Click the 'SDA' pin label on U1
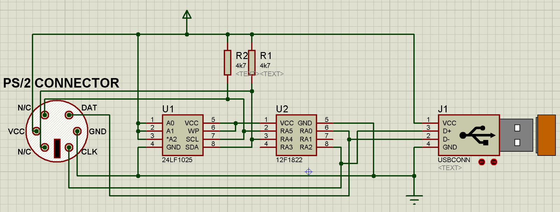This screenshot has height=212, width=560. click(x=192, y=147)
